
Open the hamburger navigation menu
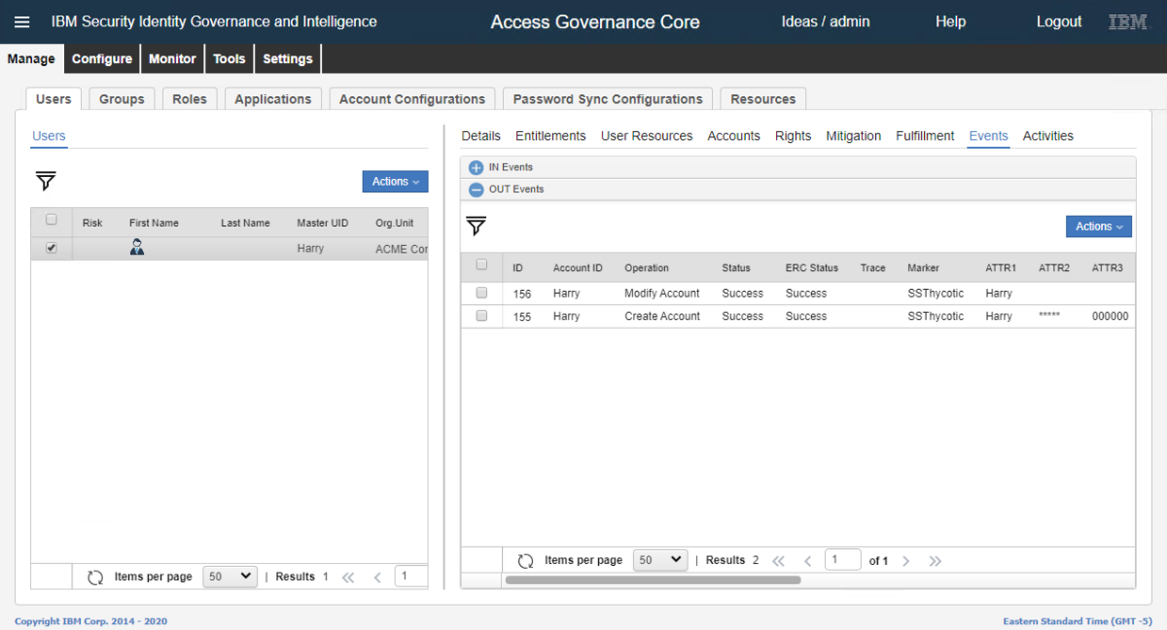click(x=21, y=21)
